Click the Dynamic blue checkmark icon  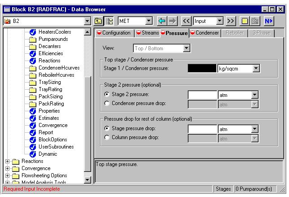click(33, 154)
